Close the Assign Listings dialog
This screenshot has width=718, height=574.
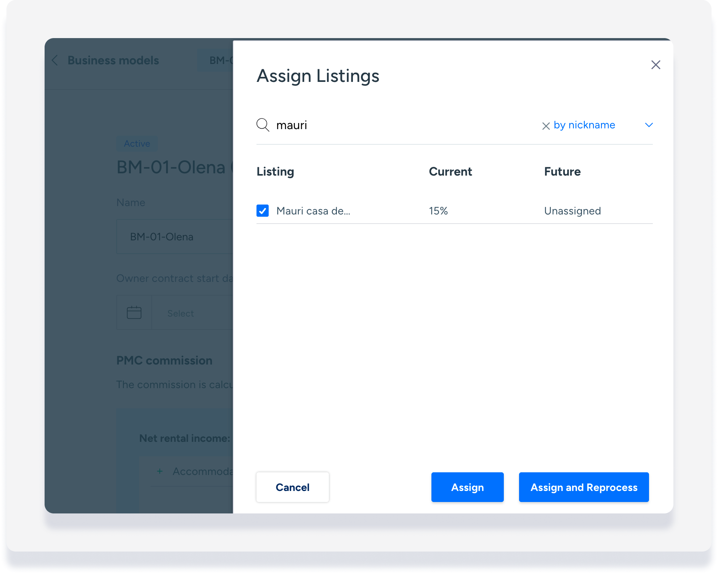655,65
